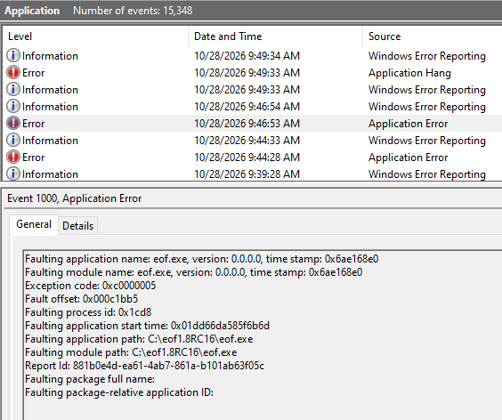Click Faulting application start time line
The width and height of the screenshot is (502, 420).
[x=147, y=326]
